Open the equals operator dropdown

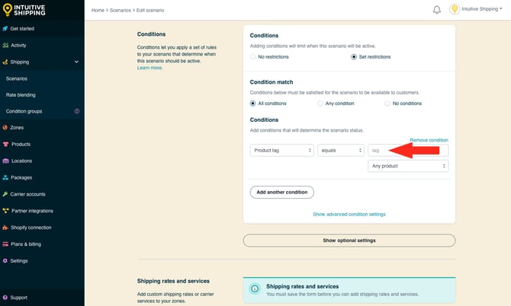pos(339,151)
